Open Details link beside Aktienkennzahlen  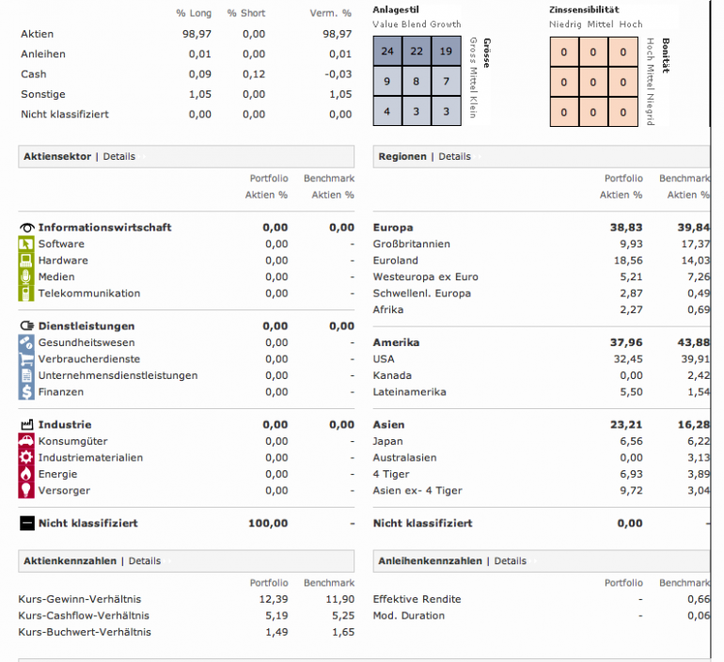[x=145, y=560]
